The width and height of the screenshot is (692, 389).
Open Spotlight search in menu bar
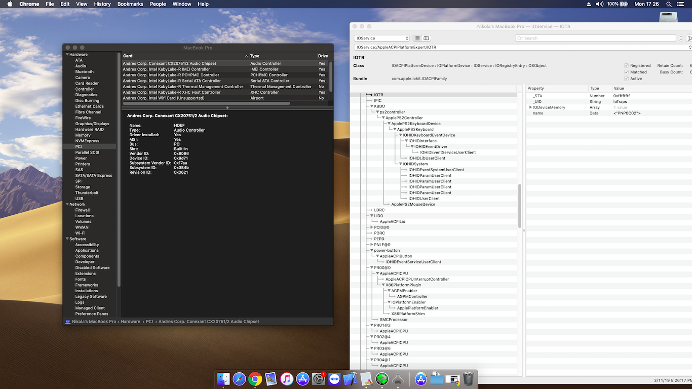668,4
